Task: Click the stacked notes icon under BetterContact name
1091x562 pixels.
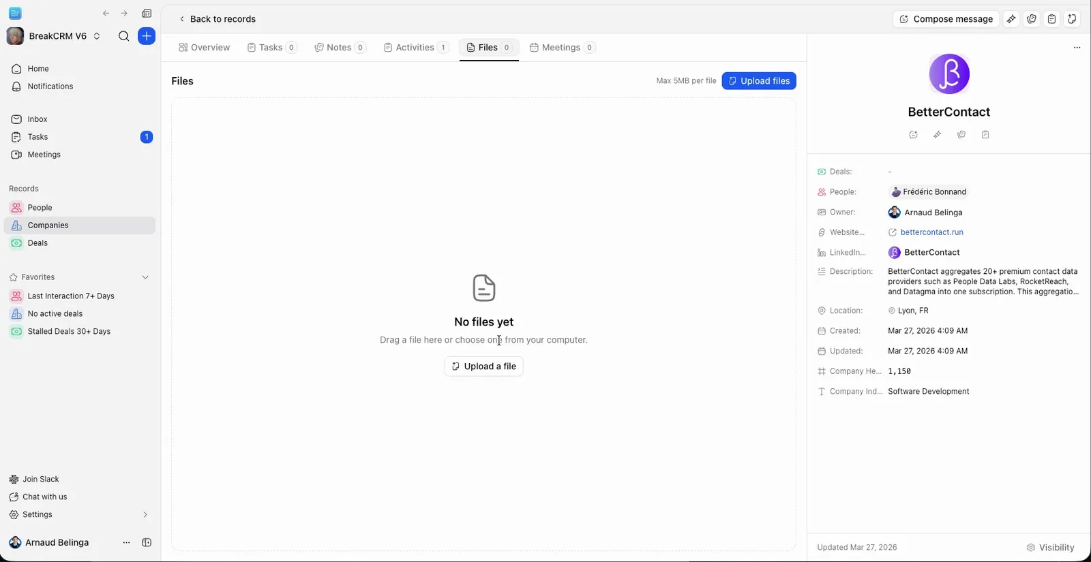Action: coord(961,135)
